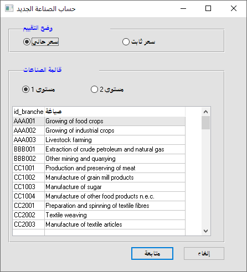The height and width of the screenshot is (272, 247).
Task: Maximize the dialog window
Action: tap(208, 8)
